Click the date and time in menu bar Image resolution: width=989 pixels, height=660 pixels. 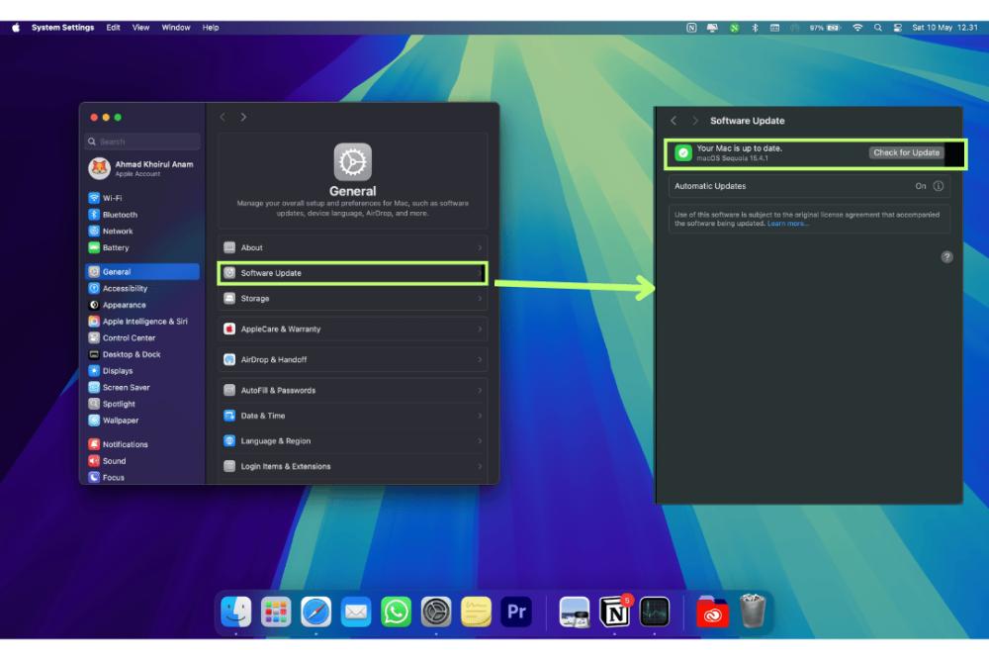pos(944,28)
